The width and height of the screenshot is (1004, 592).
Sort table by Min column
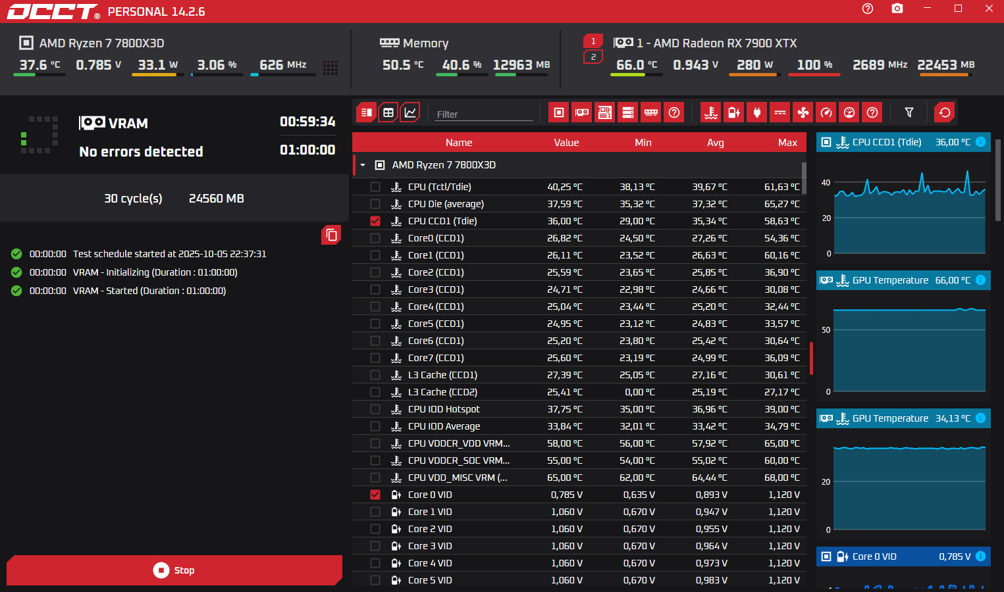click(643, 143)
